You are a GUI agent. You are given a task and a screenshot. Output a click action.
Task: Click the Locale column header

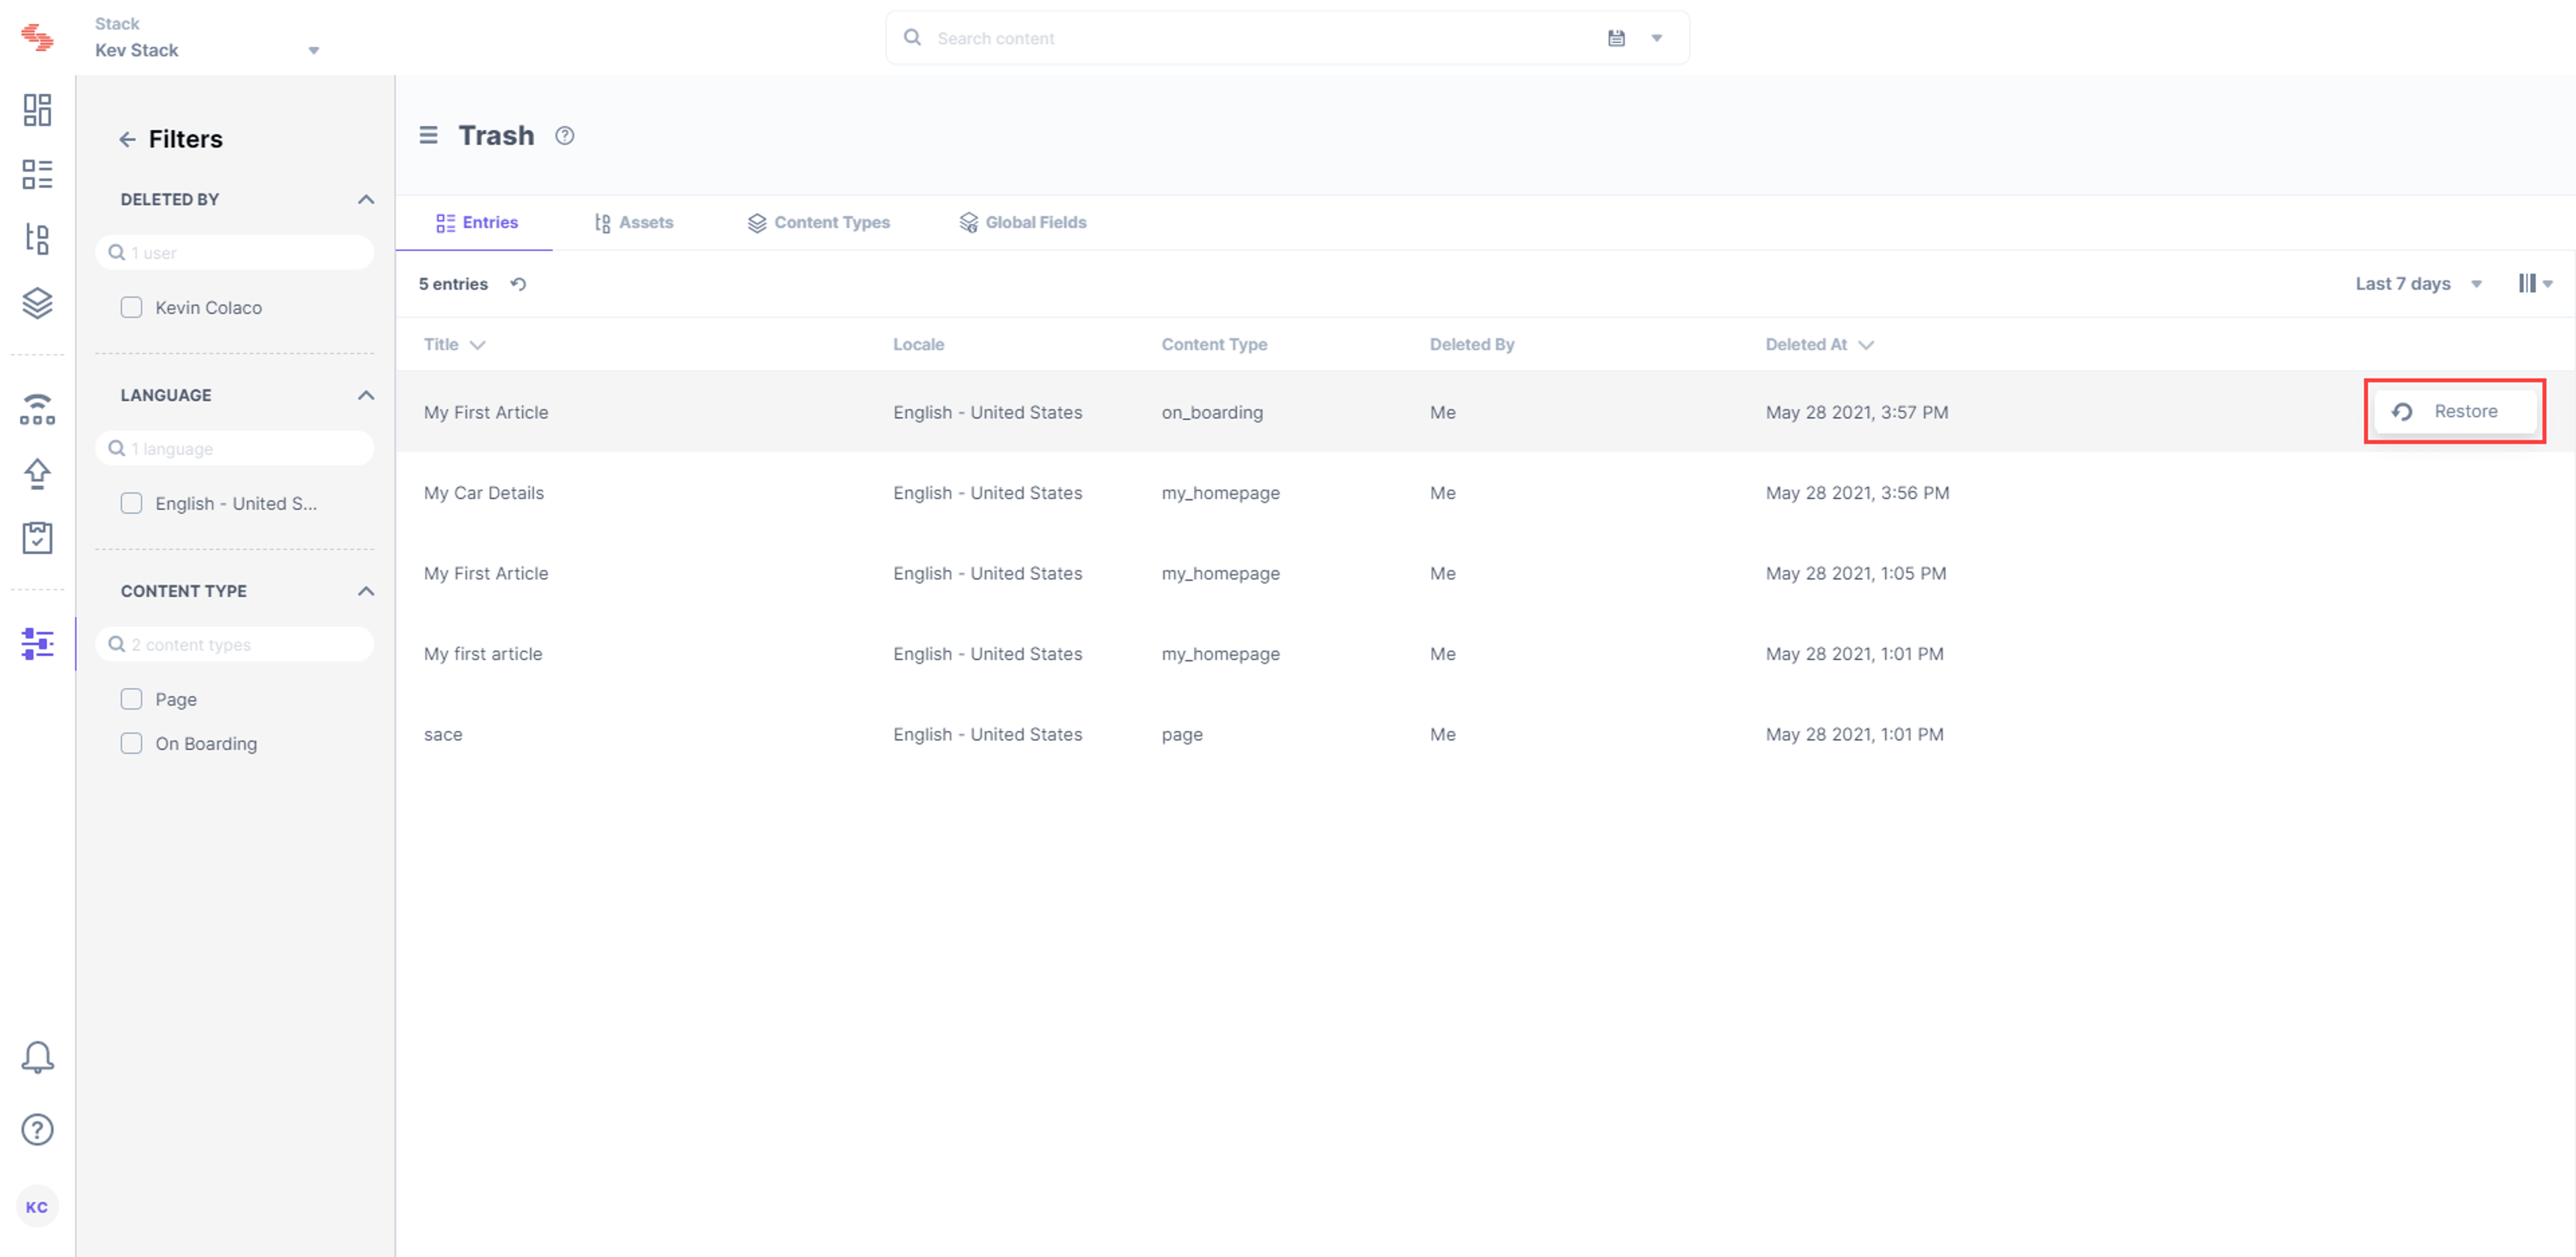(918, 344)
